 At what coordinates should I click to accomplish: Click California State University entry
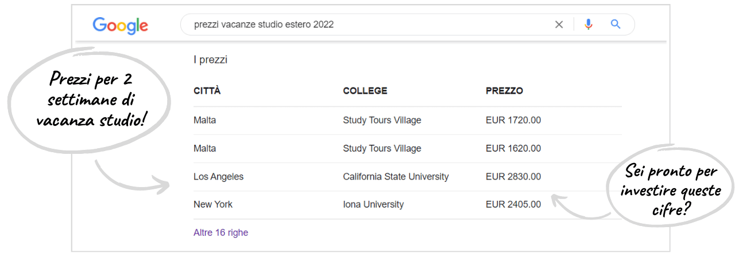396,177
